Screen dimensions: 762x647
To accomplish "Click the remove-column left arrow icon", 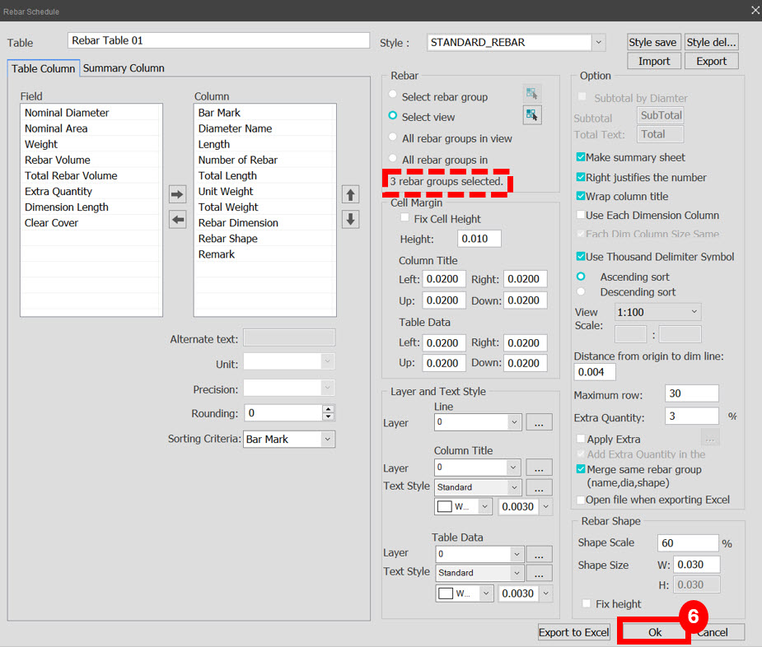I will pos(177,220).
